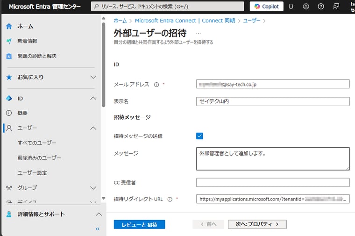The height and width of the screenshot is (236, 355).
Task: Collapse the 詳細情報とサポート section chevron
Action: click(99, 214)
